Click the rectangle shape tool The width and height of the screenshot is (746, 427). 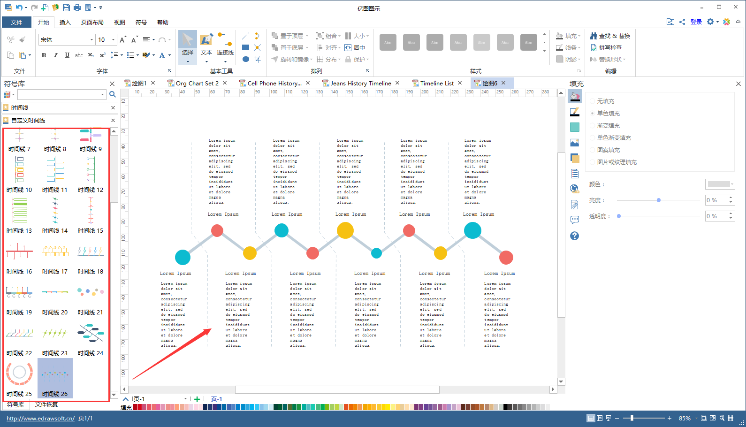(245, 47)
